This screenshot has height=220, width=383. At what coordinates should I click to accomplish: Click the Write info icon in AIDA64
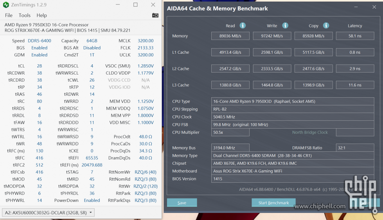(285, 25)
